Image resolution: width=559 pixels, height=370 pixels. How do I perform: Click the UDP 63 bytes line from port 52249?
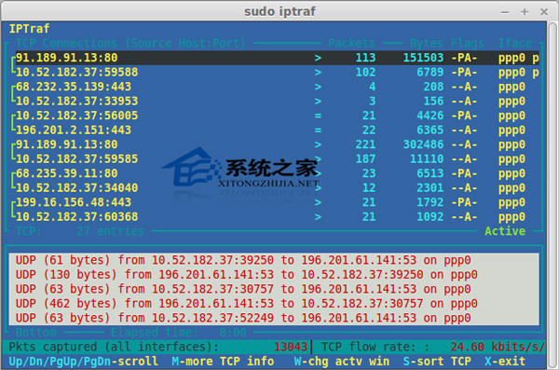(243, 318)
